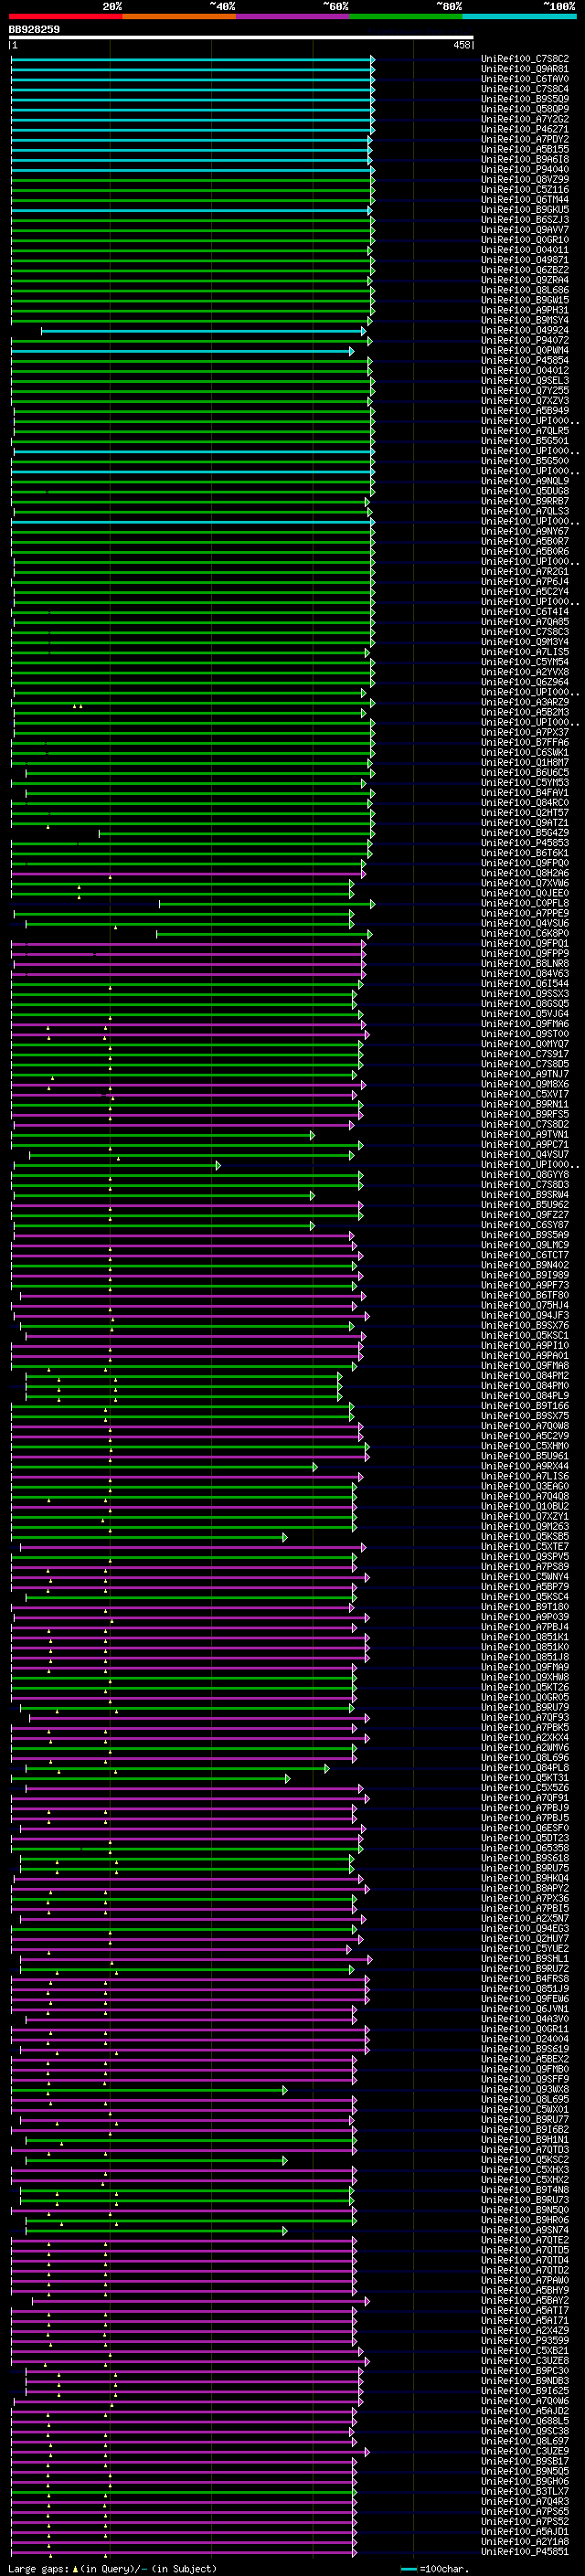Select the label UniRef100_B9SRW4
This screenshot has height=2576, width=585.
point(525,1195)
